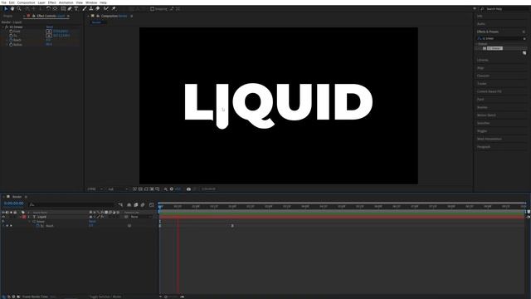531x299 pixels.
Task: Open the resolution dropdown set to Full
Action: pyautogui.click(x=118, y=189)
